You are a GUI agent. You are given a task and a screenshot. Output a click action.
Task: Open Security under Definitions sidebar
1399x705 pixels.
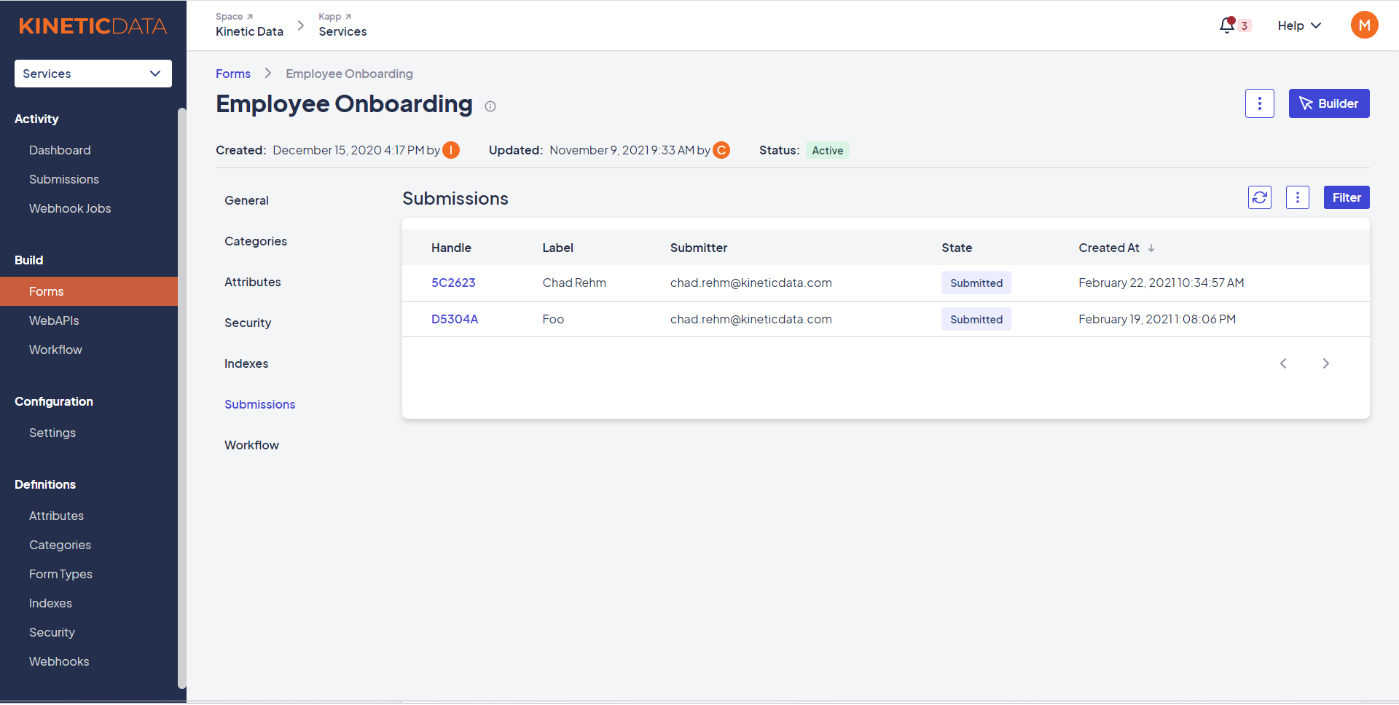coord(52,632)
